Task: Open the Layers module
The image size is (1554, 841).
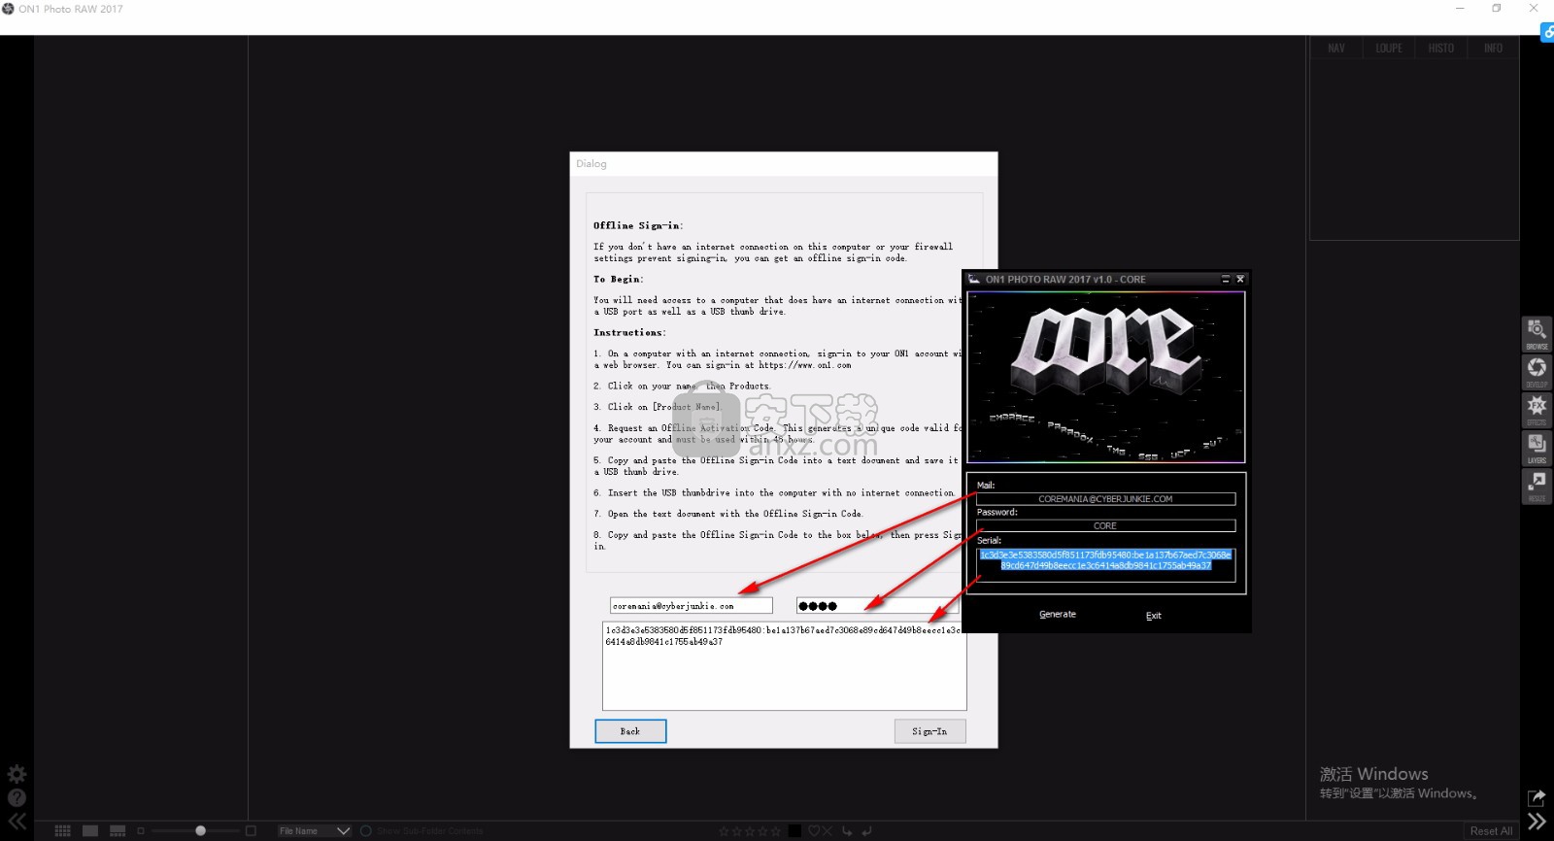Action: pyautogui.click(x=1537, y=447)
